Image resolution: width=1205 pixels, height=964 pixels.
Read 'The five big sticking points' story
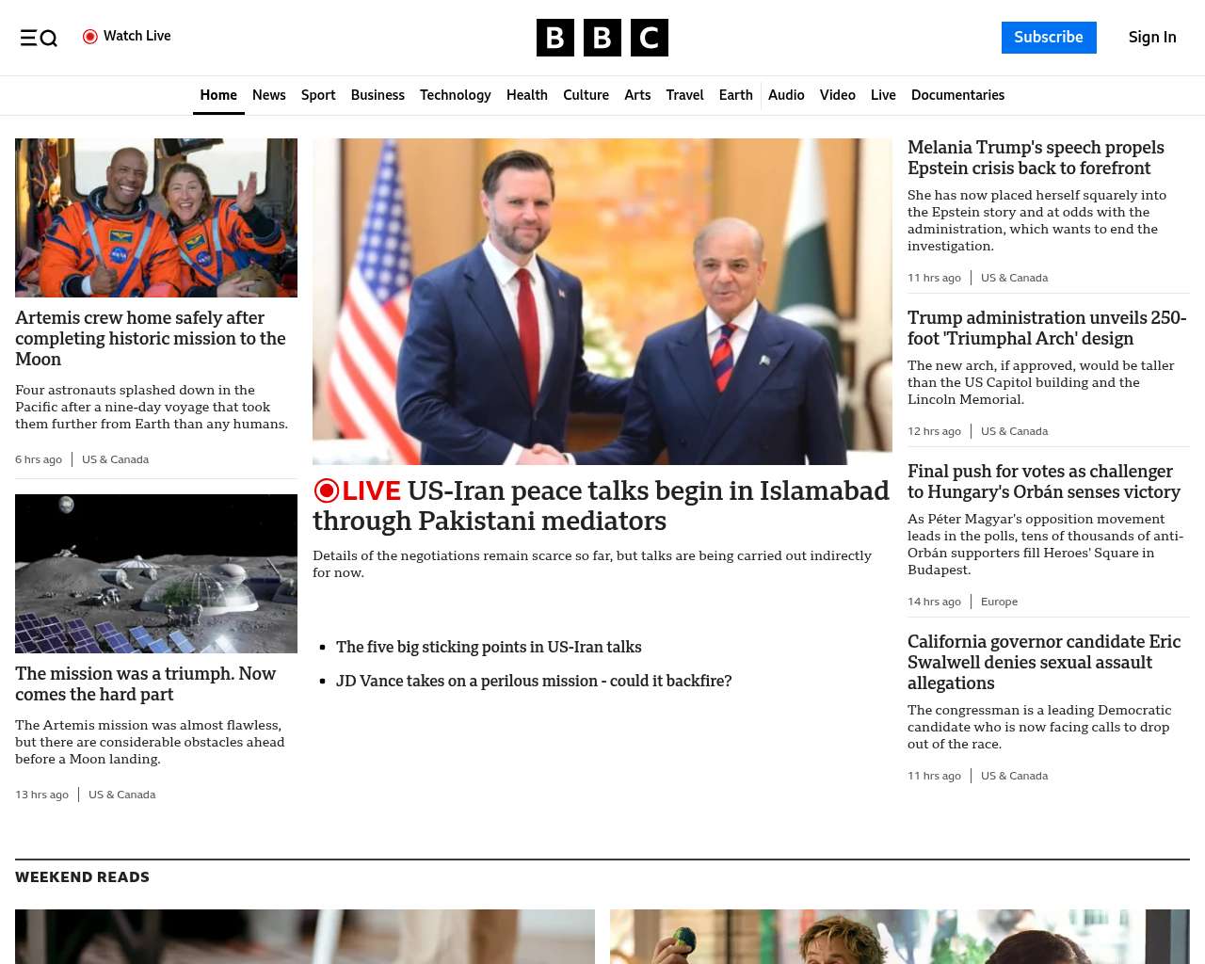489,647
